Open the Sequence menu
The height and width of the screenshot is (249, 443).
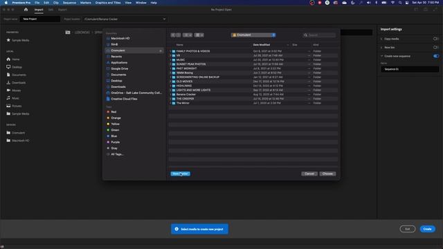click(x=69, y=3)
